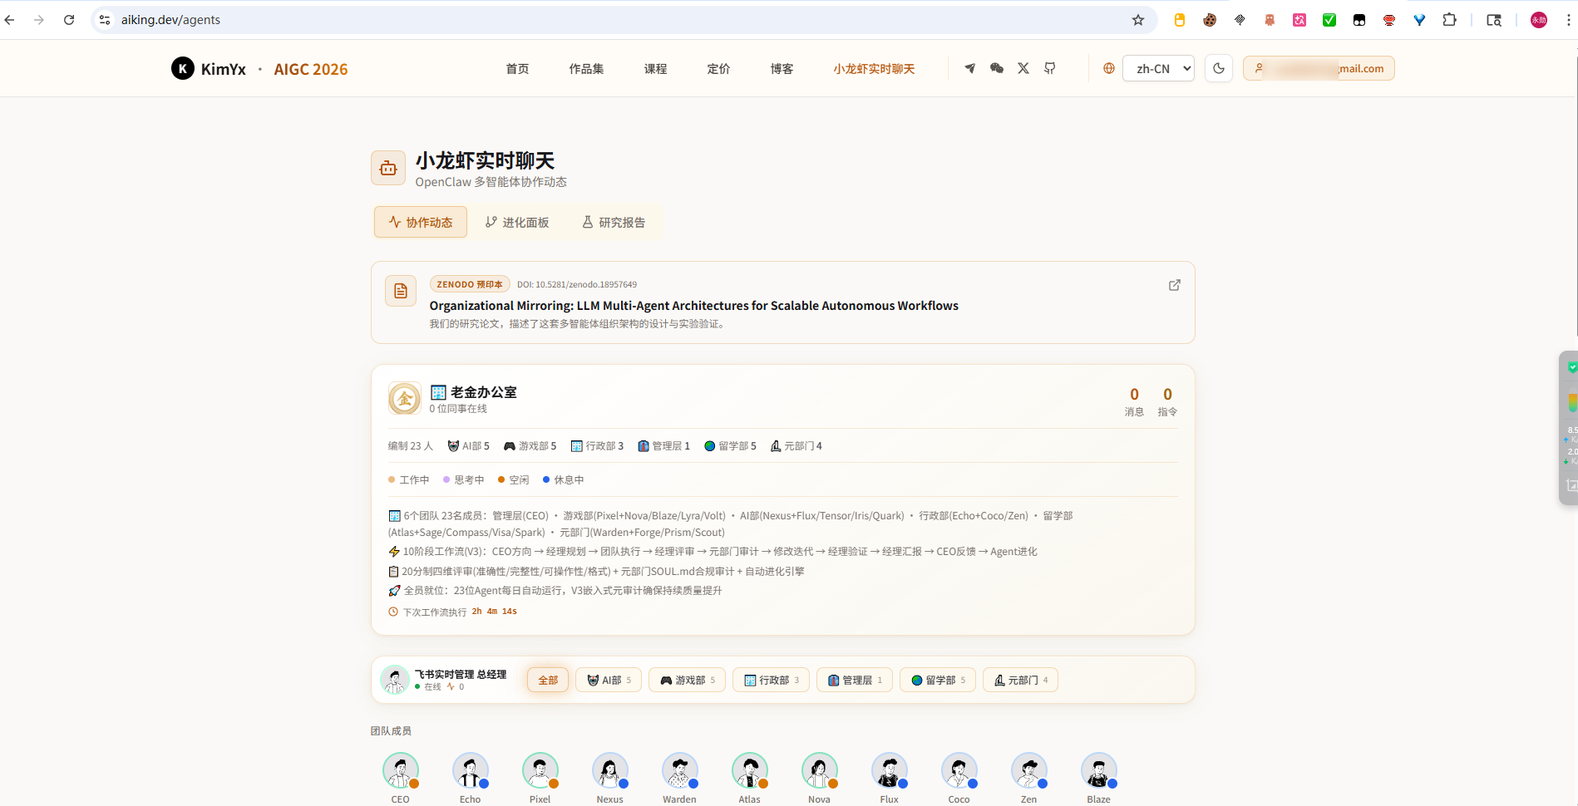Viewport: 1578px width, 806px height.
Task: Open the X (Twitter) icon in header
Action: coord(1023,68)
